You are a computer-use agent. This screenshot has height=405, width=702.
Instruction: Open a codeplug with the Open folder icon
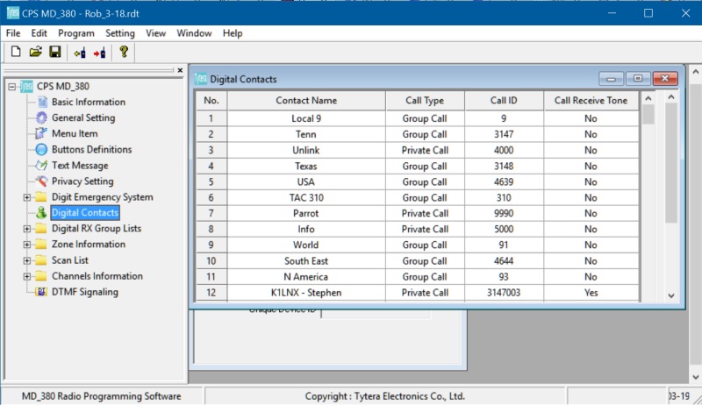click(x=35, y=52)
